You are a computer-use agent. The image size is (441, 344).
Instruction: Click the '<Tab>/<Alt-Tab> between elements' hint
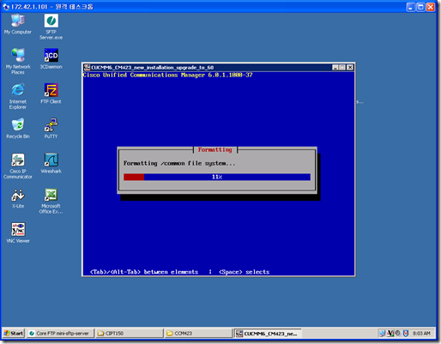click(144, 272)
